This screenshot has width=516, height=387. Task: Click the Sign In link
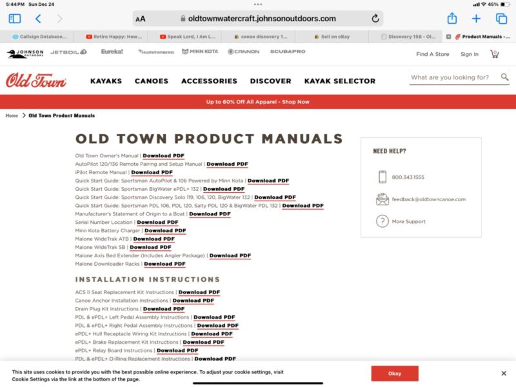470,54
